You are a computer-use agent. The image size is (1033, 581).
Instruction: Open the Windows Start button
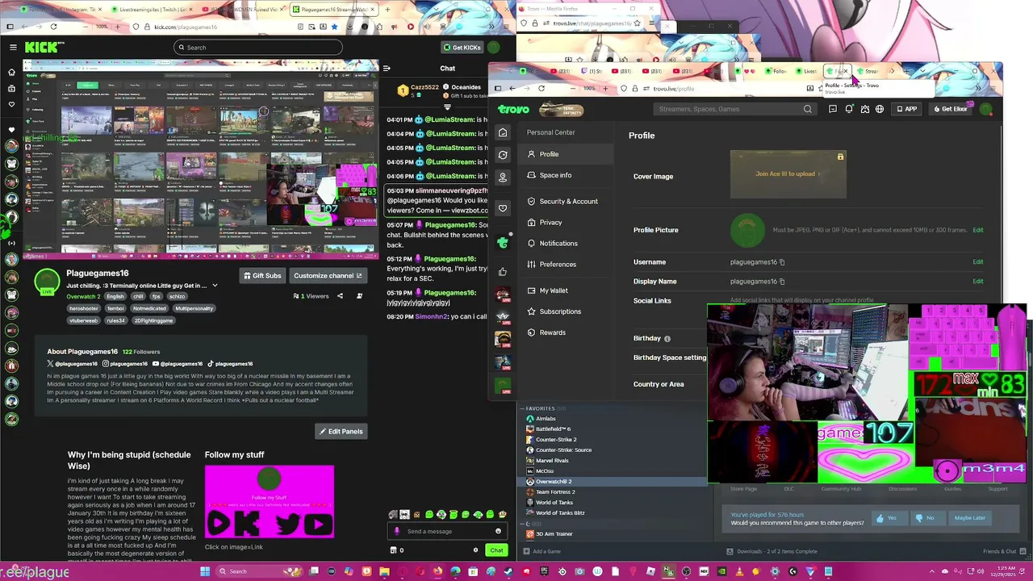pyautogui.click(x=205, y=571)
